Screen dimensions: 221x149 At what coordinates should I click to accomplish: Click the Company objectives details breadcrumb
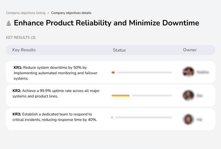click(71, 13)
